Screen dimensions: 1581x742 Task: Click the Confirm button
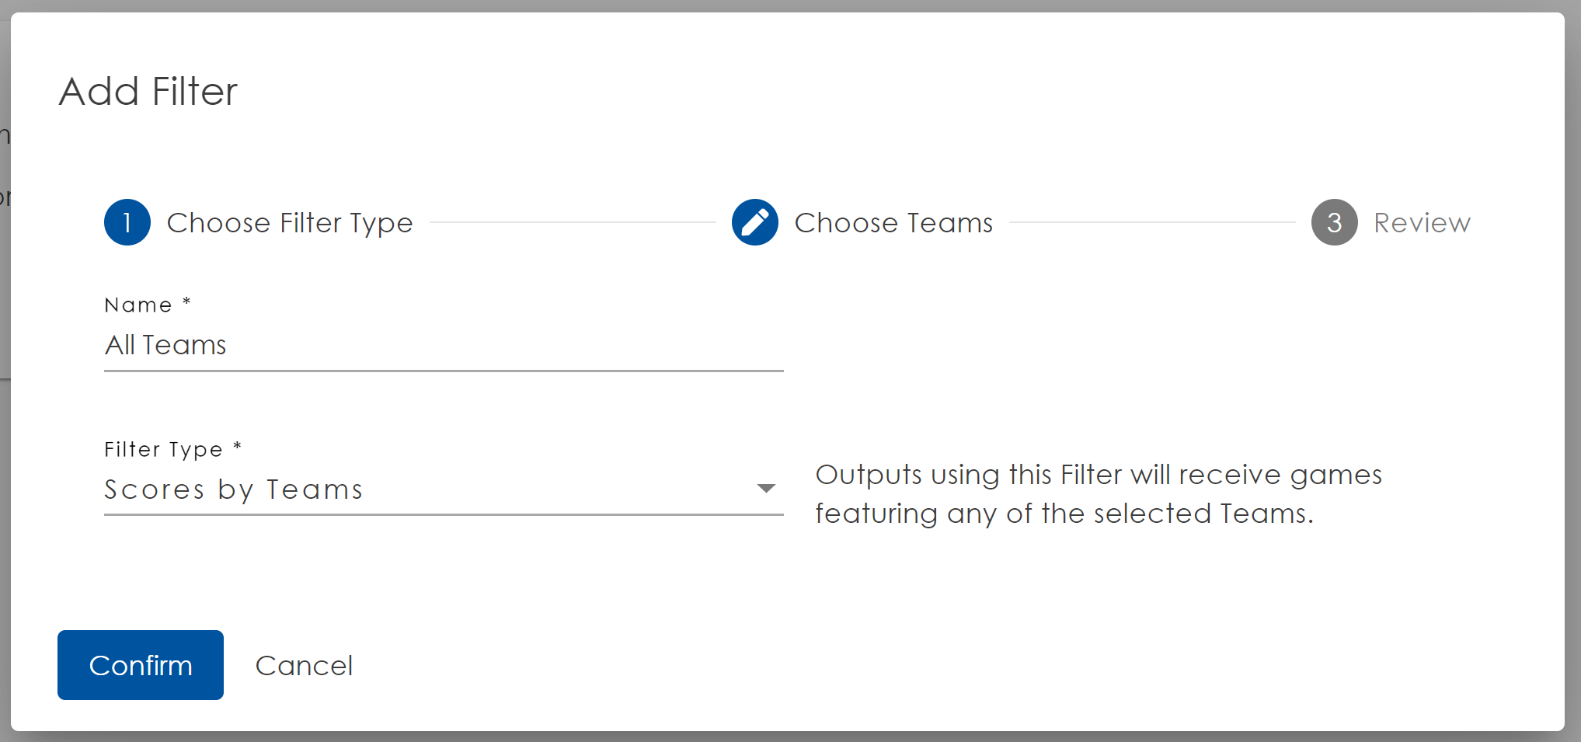140,665
